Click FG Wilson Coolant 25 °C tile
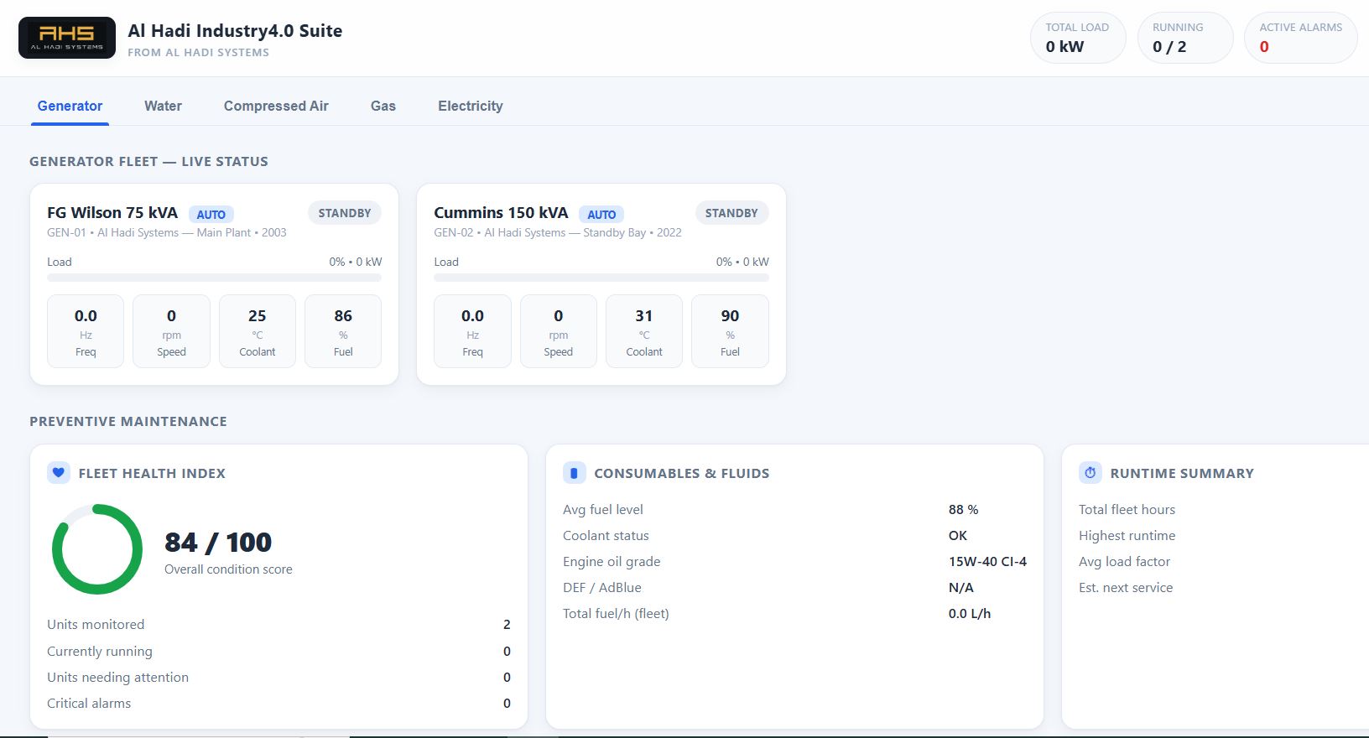 coord(258,331)
